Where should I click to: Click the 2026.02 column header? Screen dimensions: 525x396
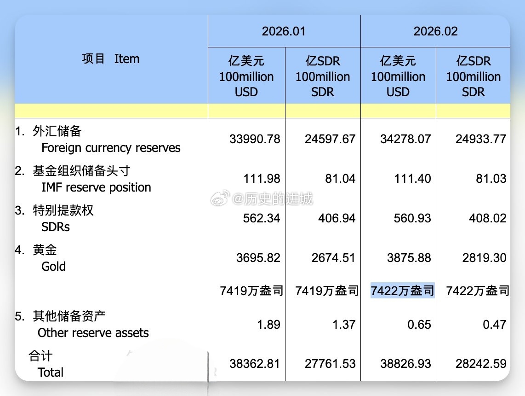(435, 30)
